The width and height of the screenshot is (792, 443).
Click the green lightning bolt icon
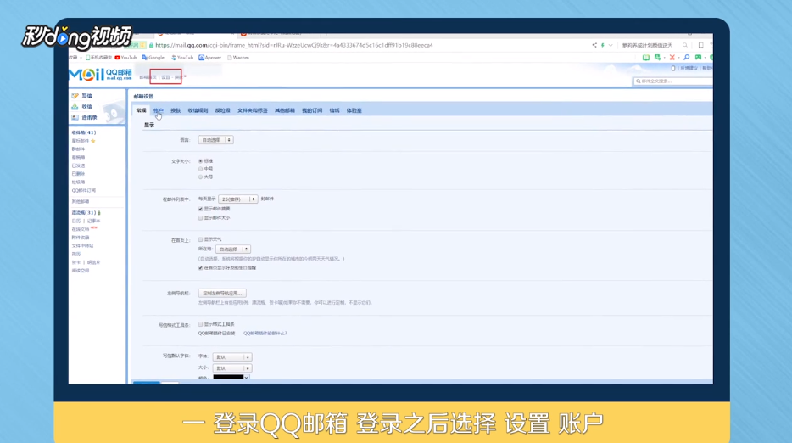tap(603, 45)
